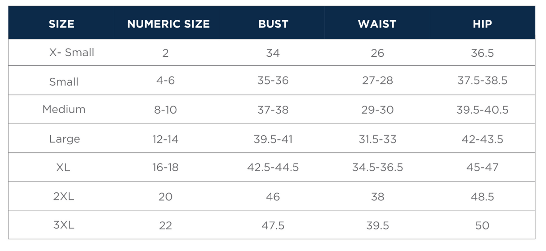
Task: Select the X- Small size row label
Action: [71, 52]
